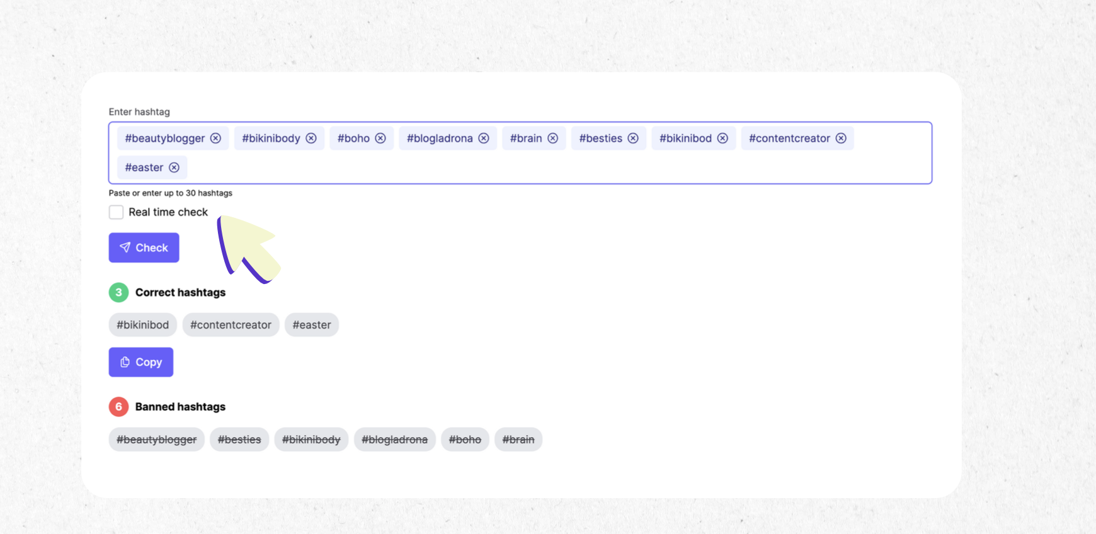
Task: Remove the #boho tag from input
Action: tap(380, 138)
